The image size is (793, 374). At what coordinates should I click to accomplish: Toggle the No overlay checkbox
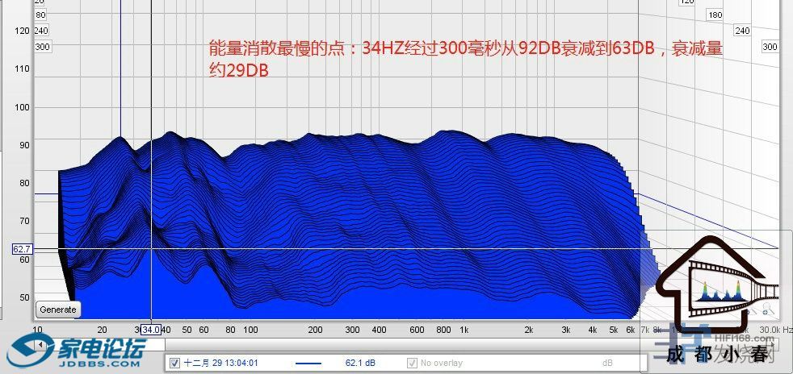pyautogui.click(x=413, y=364)
